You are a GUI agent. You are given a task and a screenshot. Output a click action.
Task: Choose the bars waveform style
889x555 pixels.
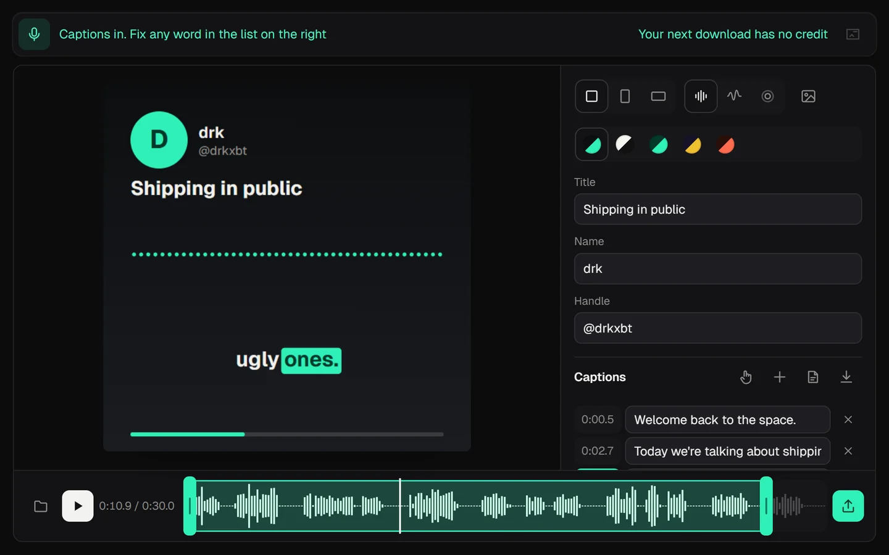point(701,96)
